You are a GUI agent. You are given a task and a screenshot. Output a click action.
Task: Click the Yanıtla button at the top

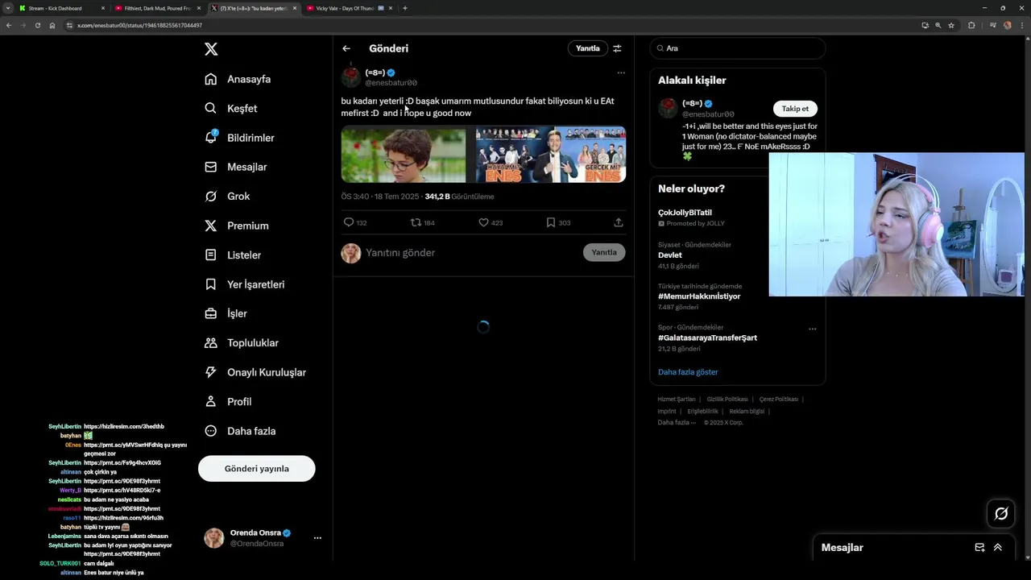[588, 48]
